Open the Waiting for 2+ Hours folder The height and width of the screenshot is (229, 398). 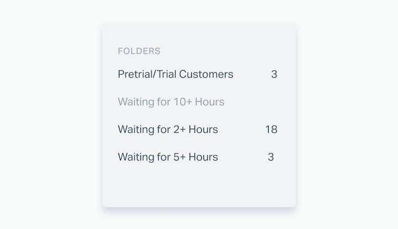click(x=167, y=130)
